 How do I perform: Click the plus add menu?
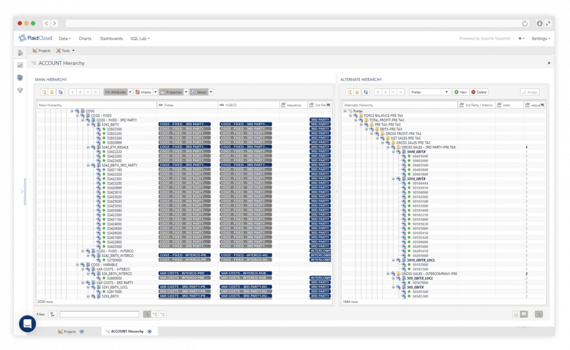pos(521,38)
